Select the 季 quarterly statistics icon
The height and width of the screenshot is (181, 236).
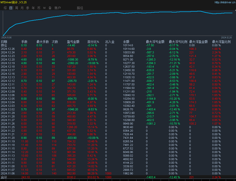[27, 8]
